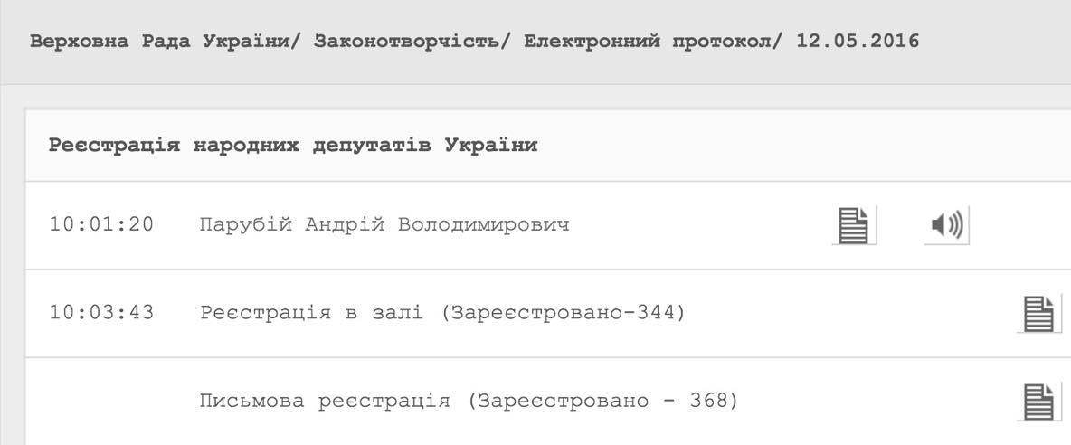Viewport: 1071px width, 445px height.
Task: Click the Зареєстровано - 368 count
Action: pyautogui.click(x=603, y=400)
